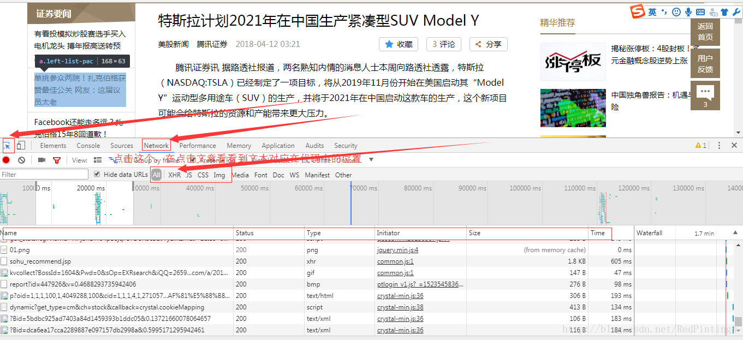Toggle the punctuation mode icon in IME bar
Image resolution: width=743 pixels, height=340 pixels.
664,11
